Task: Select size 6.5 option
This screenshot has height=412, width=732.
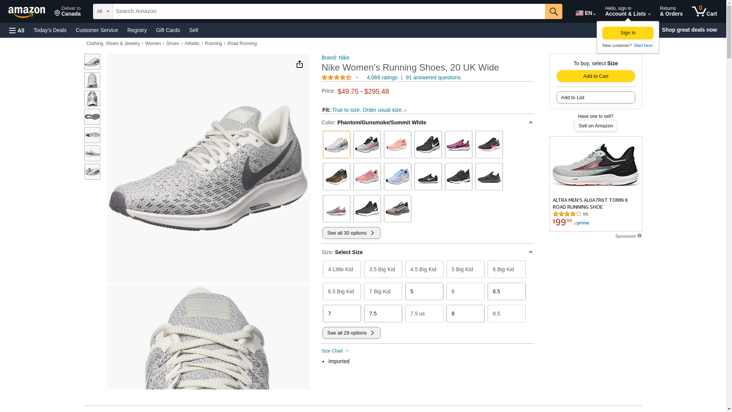Action: click(x=506, y=291)
